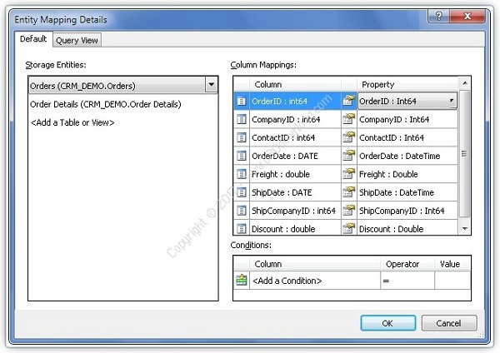Click the column icon beside Freight : double

click(242, 174)
